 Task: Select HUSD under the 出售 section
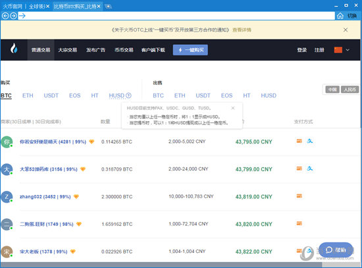coord(269,95)
